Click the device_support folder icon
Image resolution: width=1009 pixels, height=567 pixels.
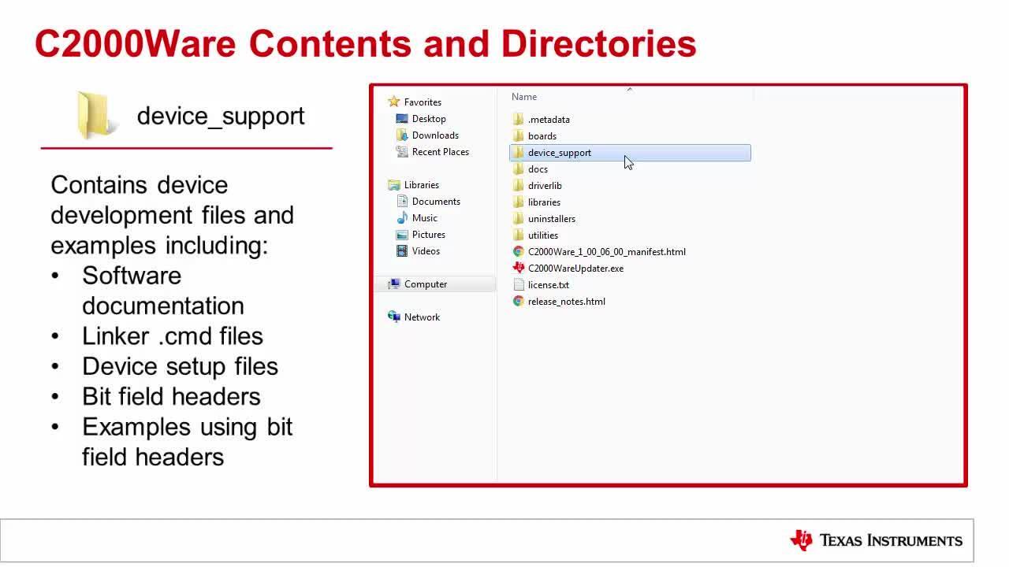click(518, 153)
